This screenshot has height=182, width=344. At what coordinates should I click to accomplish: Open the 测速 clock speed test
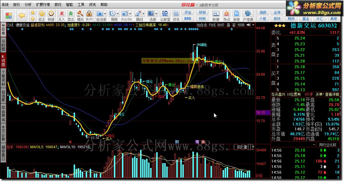click(51, 13)
